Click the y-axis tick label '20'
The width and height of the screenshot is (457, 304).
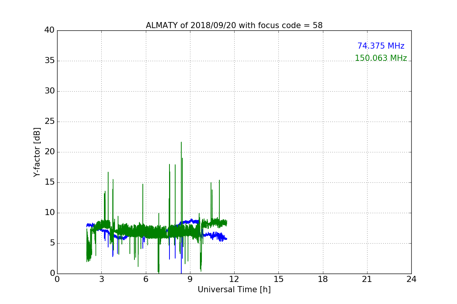(50, 152)
